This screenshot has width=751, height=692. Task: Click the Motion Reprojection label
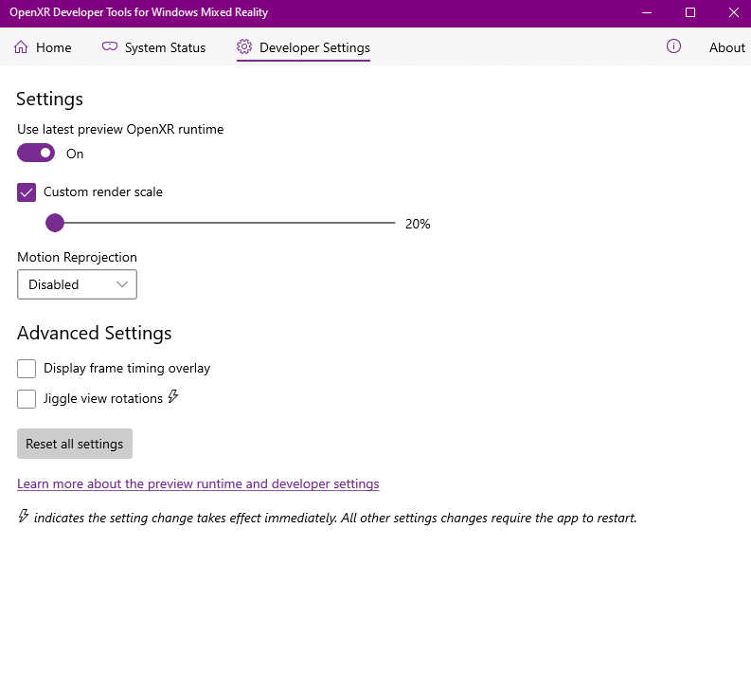77,258
